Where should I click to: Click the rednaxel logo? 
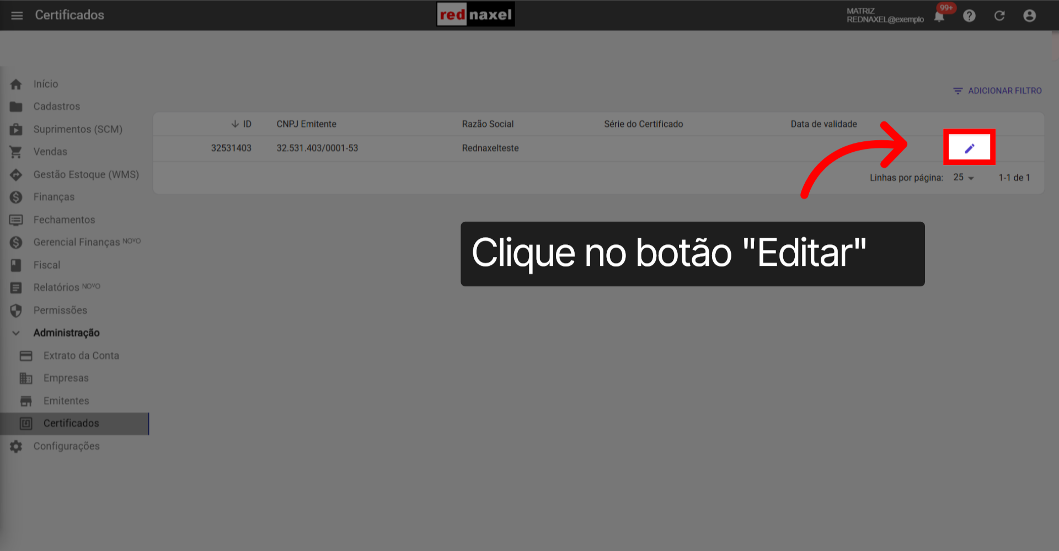click(x=475, y=14)
